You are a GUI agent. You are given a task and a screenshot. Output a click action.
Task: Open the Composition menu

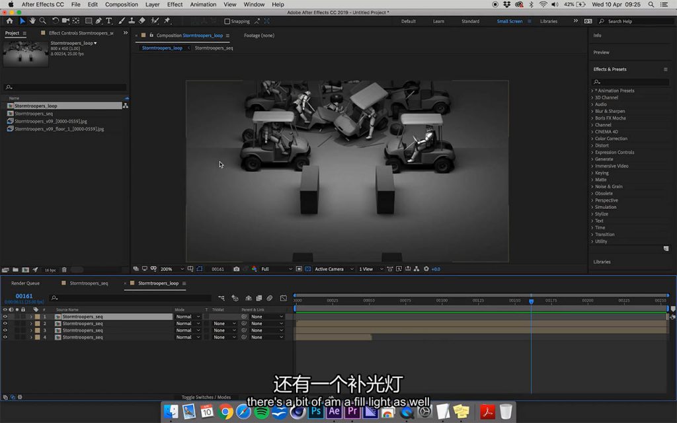122,5
